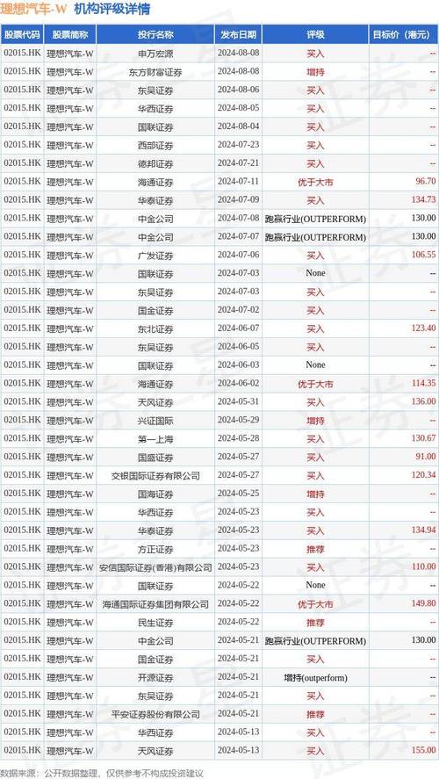The image size is (439, 779).
Task: Click the target price 134.94
Action: [423, 530]
